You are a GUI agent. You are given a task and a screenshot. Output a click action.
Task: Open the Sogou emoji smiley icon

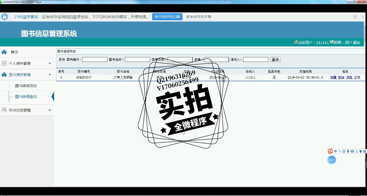[x=344, y=151]
